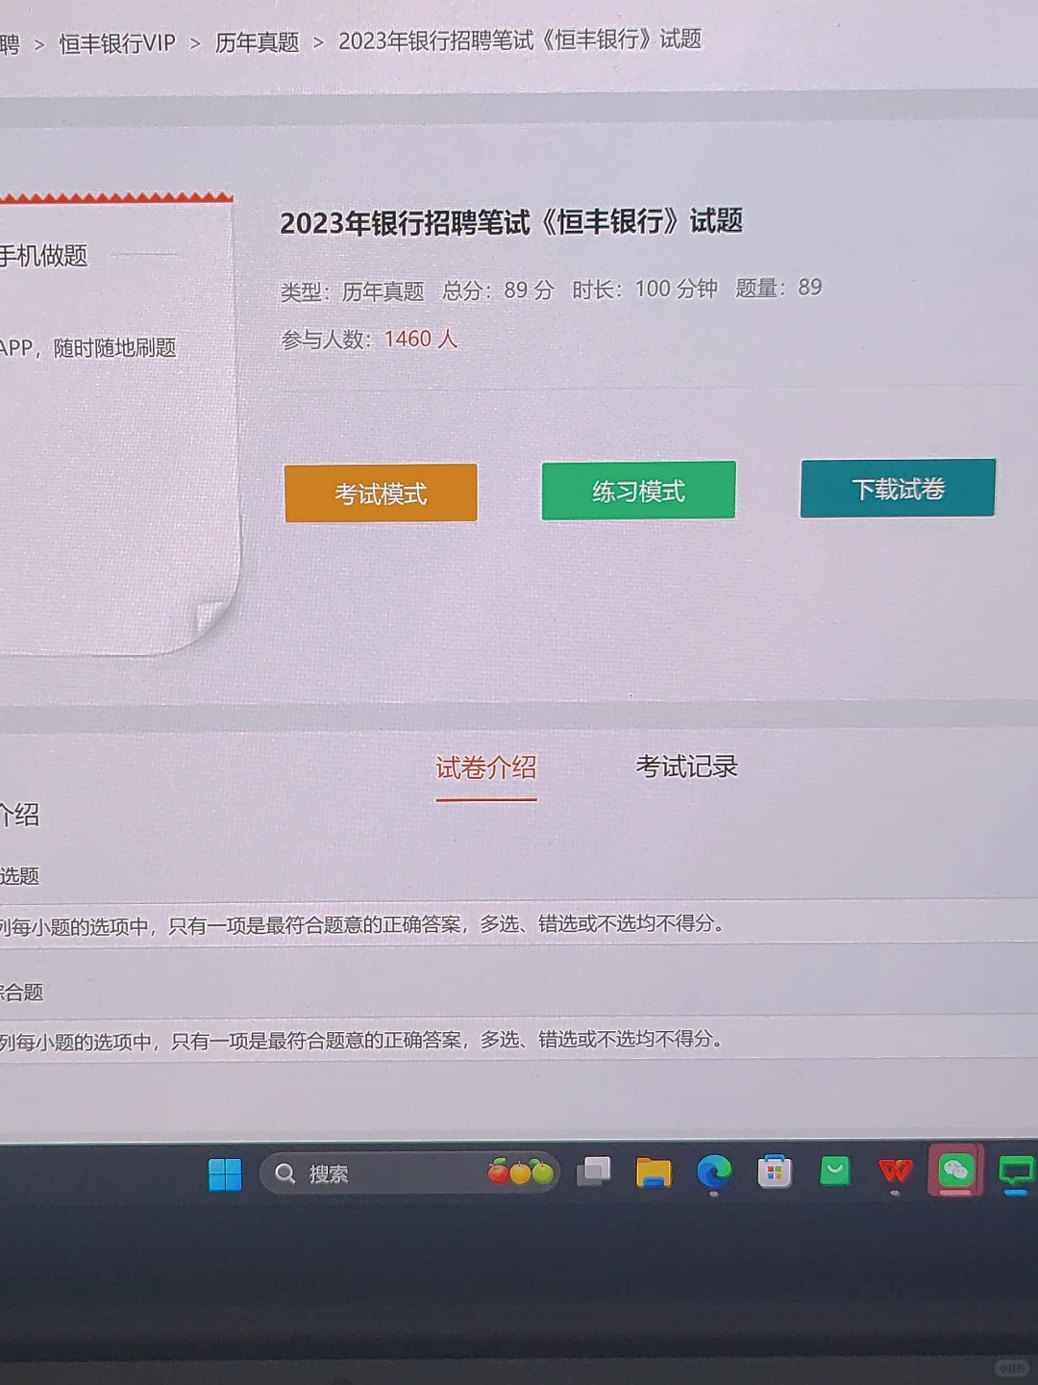Click the 类型: 历年真题 label
This screenshot has width=1038, height=1385.
coord(352,291)
